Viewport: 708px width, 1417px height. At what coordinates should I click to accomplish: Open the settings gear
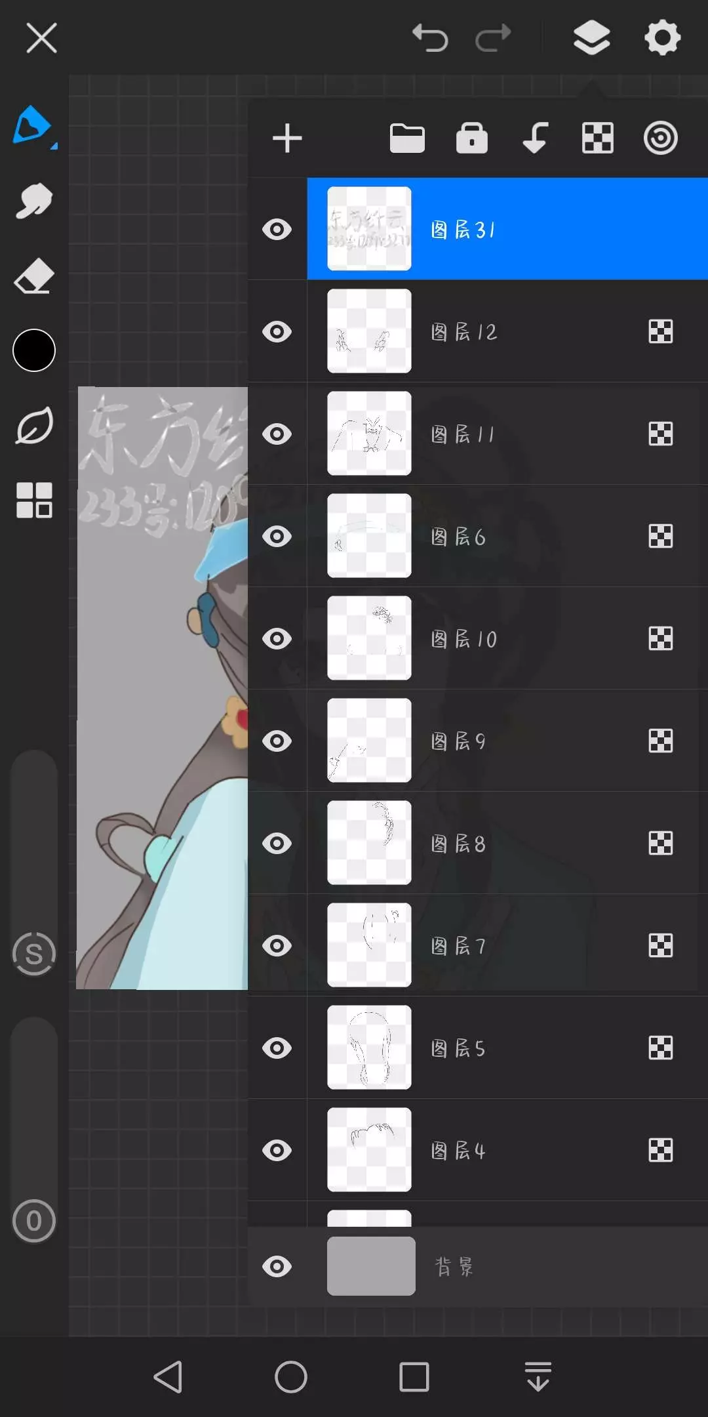pos(662,37)
